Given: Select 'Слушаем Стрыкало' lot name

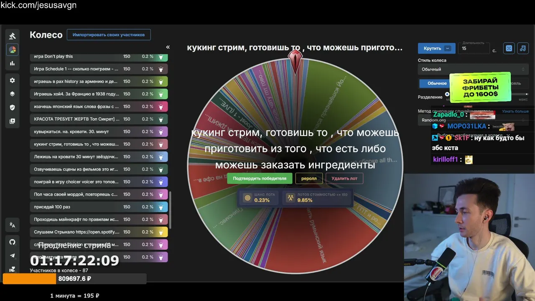Looking at the screenshot, I should click(x=77, y=232).
